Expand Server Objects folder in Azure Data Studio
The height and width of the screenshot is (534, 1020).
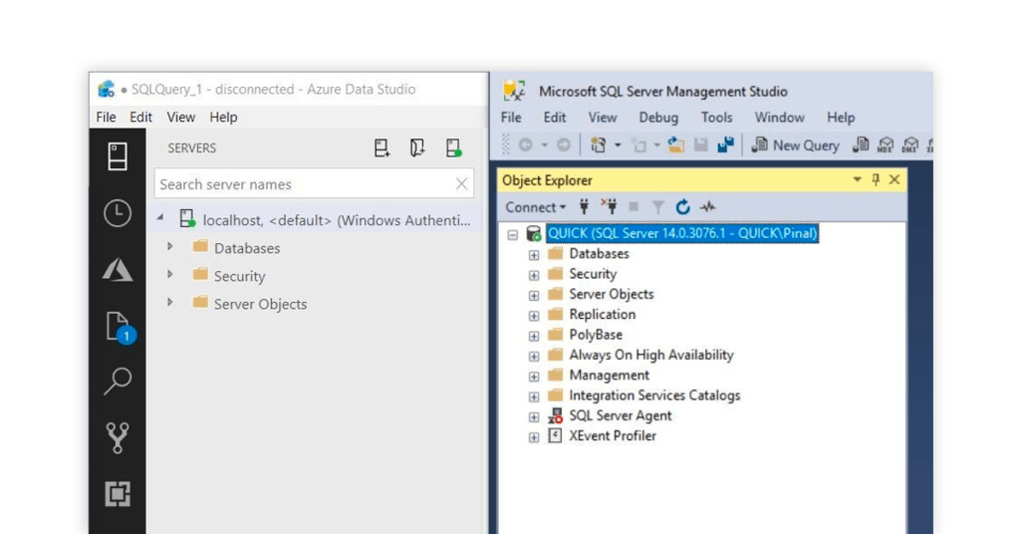pos(169,303)
